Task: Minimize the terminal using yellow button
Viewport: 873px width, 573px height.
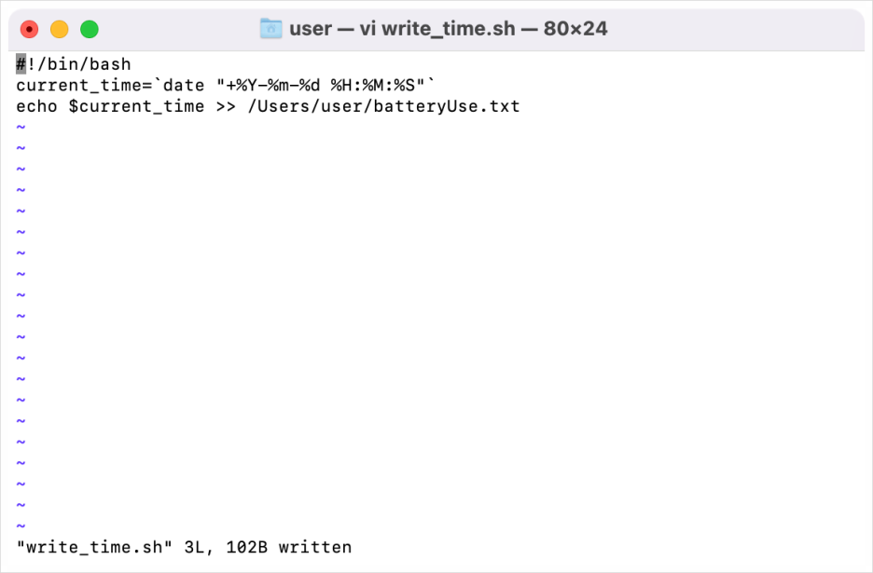Action: (x=59, y=29)
